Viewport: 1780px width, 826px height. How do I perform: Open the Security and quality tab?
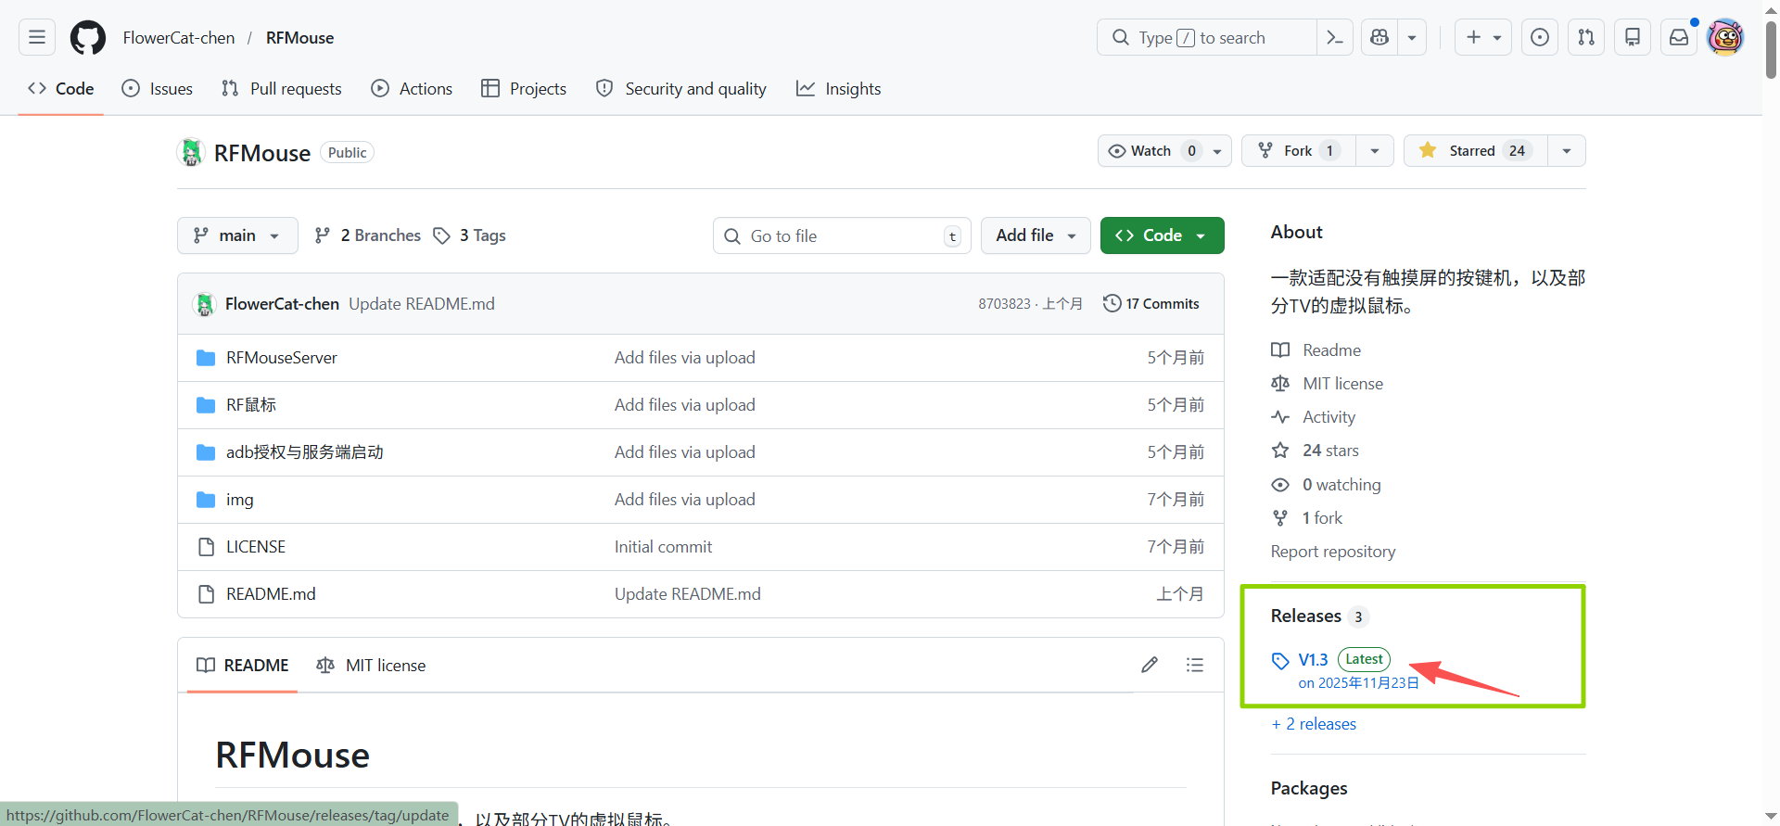pos(681,89)
